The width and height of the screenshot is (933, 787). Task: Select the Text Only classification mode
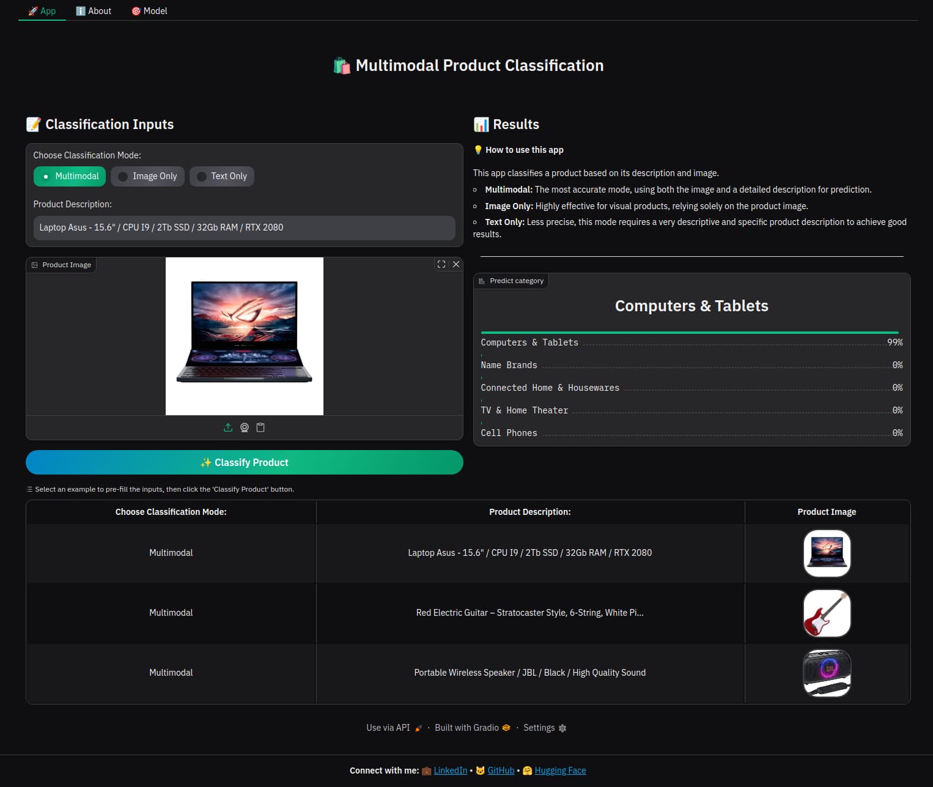222,176
